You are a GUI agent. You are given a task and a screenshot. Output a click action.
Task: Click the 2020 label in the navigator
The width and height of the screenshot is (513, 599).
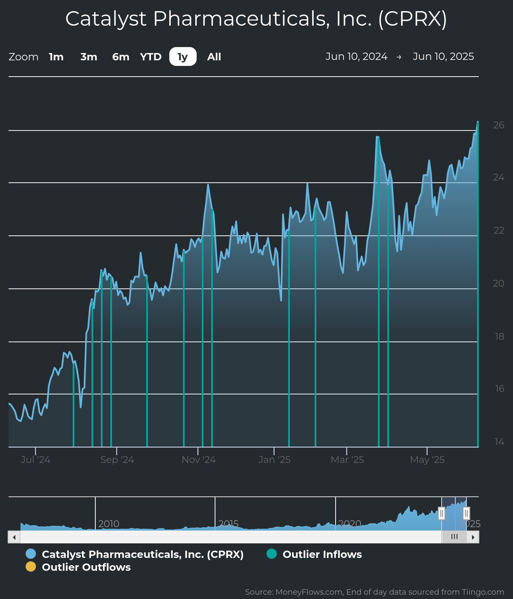click(350, 524)
